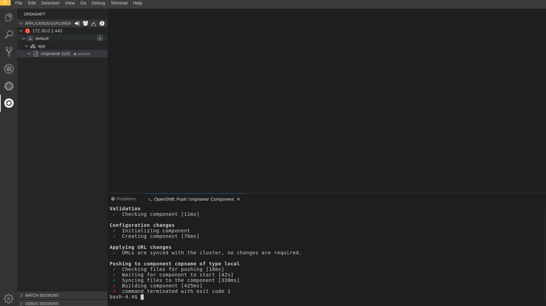This screenshot has width=546, height=306.
Task: Click the 'Checking component [11ms]' line
Action: 161,214
